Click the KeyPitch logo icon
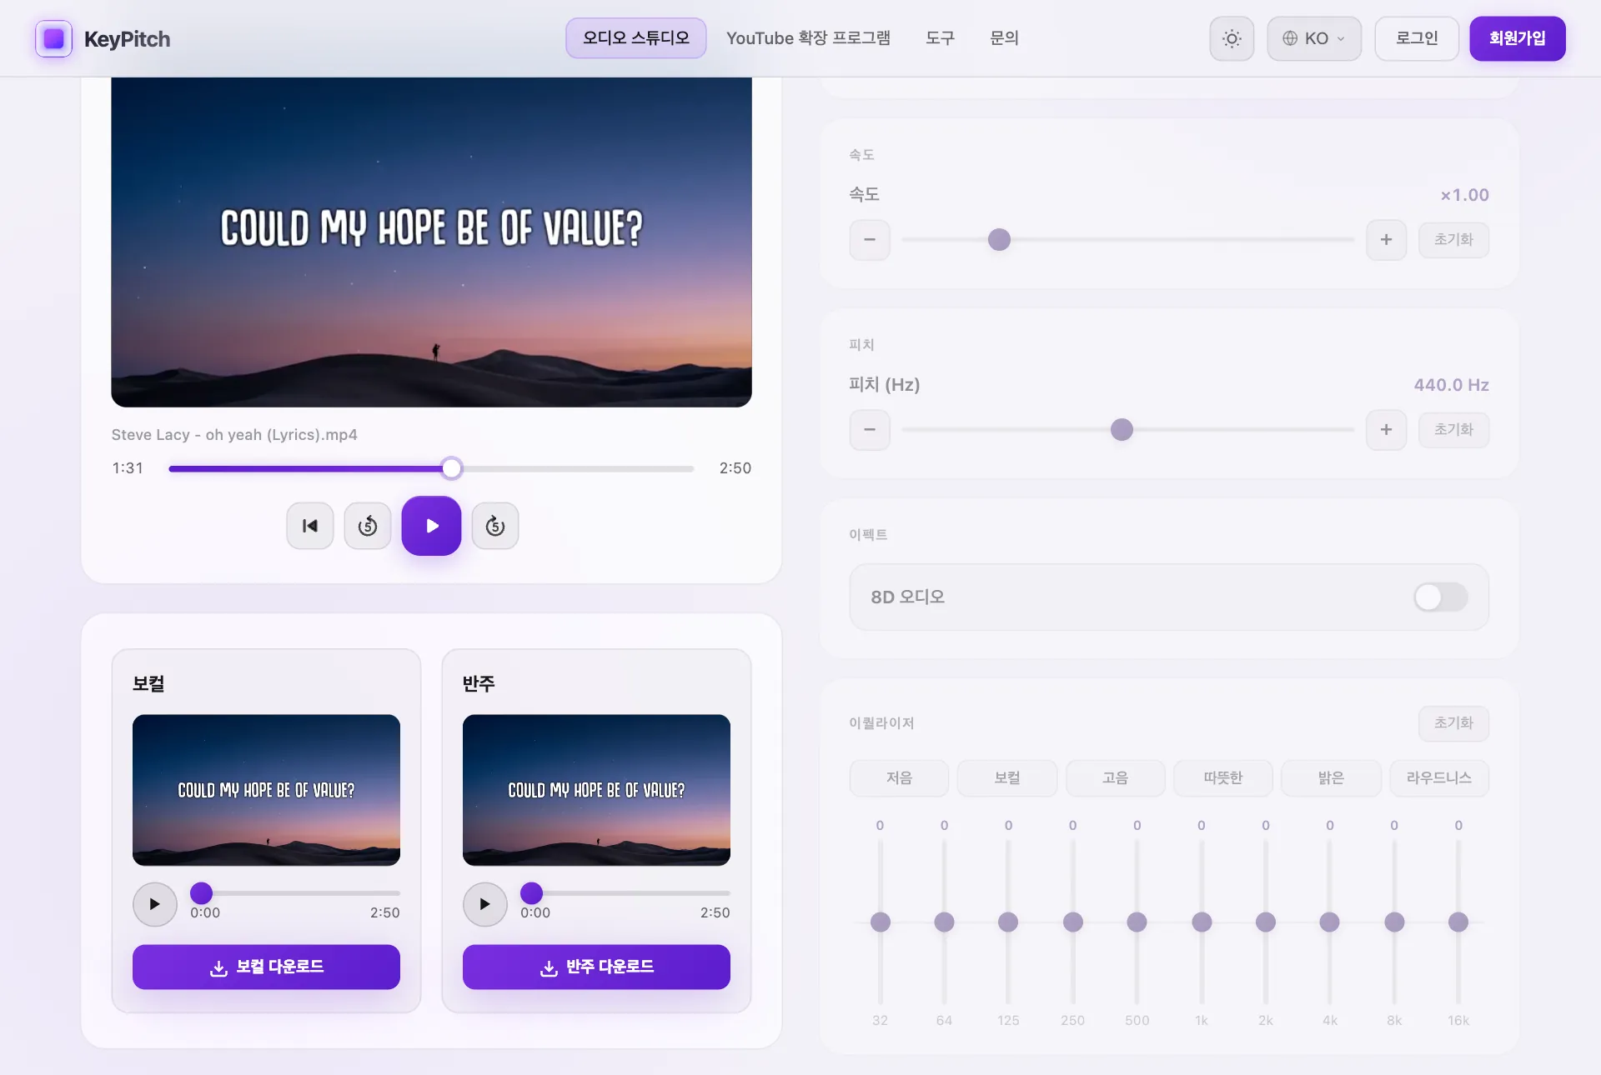 point(53,38)
